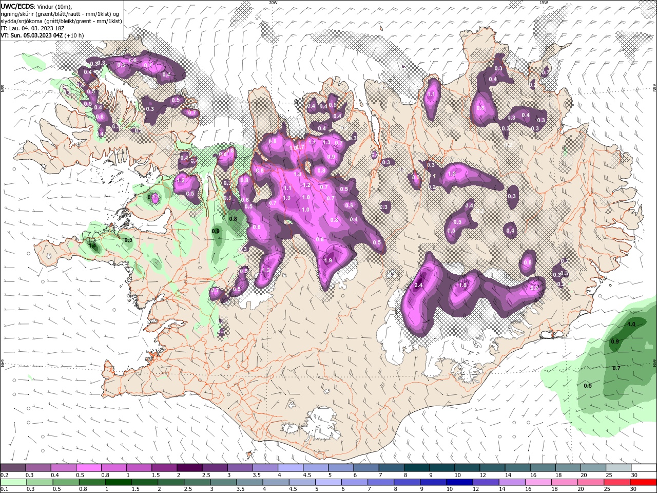The height and width of the screenshot is (493, 657).
Task: Click the deep blue rain swatch labeled 10
Action: coord(459,482)
